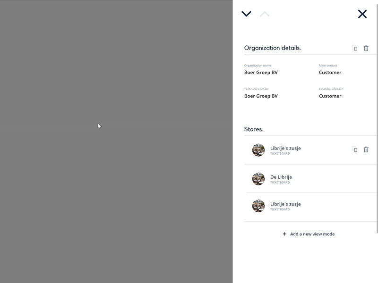Screen dimensions: 378x283
Task: Close the organization details panel
Action: pyautogui.click(x=362, y=14)
